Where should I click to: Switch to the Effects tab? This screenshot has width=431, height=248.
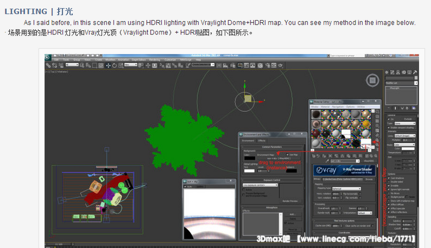coord(261,140)
